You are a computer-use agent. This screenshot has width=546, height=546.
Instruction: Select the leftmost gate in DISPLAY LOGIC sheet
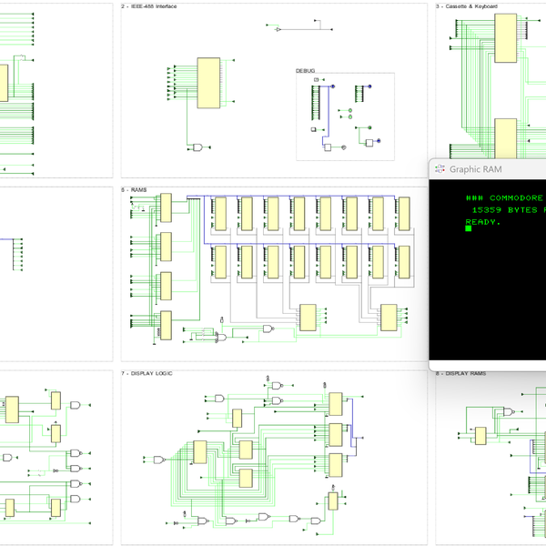point(160,460)
